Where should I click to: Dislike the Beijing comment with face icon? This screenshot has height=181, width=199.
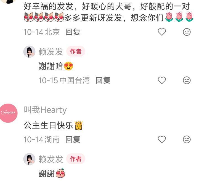(x=187, y=32)
